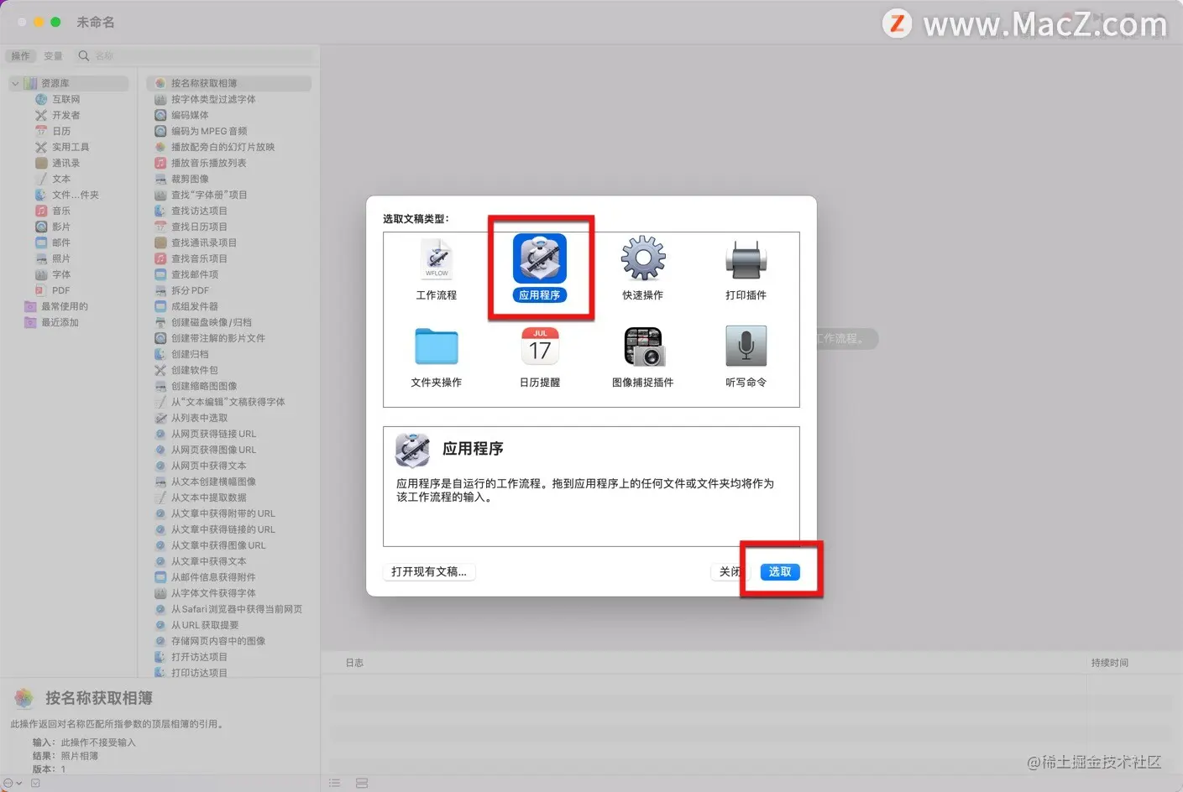Select the 照片 library category
Image resolution: width=1183 pixels, height=792 pixels.
(60, 258)
